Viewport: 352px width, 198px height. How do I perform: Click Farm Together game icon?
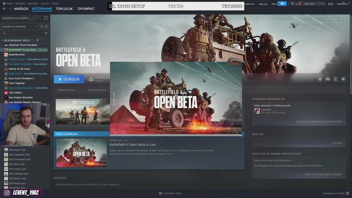tap(6, 83)
